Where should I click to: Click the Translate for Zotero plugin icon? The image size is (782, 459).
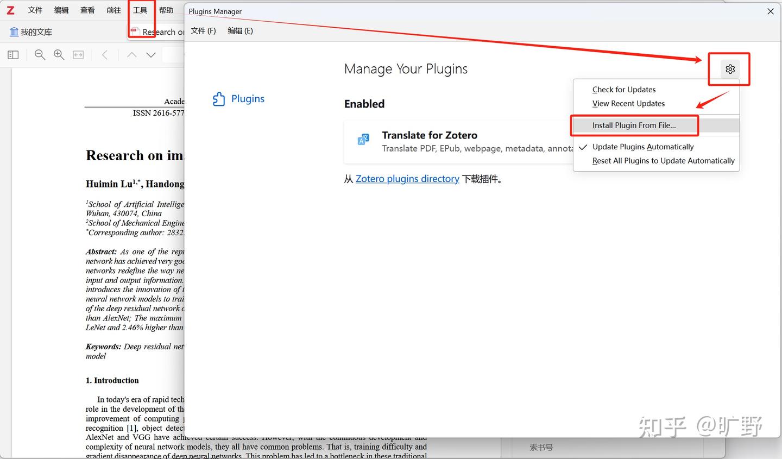tap(363, 140)
